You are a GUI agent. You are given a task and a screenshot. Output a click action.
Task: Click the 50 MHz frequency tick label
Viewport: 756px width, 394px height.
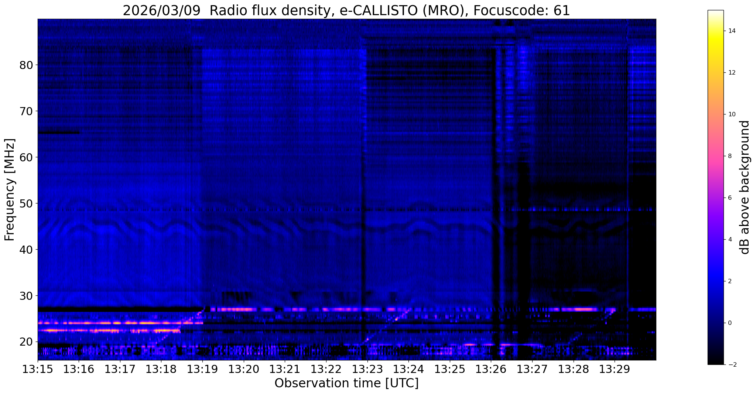click(26, 203)
